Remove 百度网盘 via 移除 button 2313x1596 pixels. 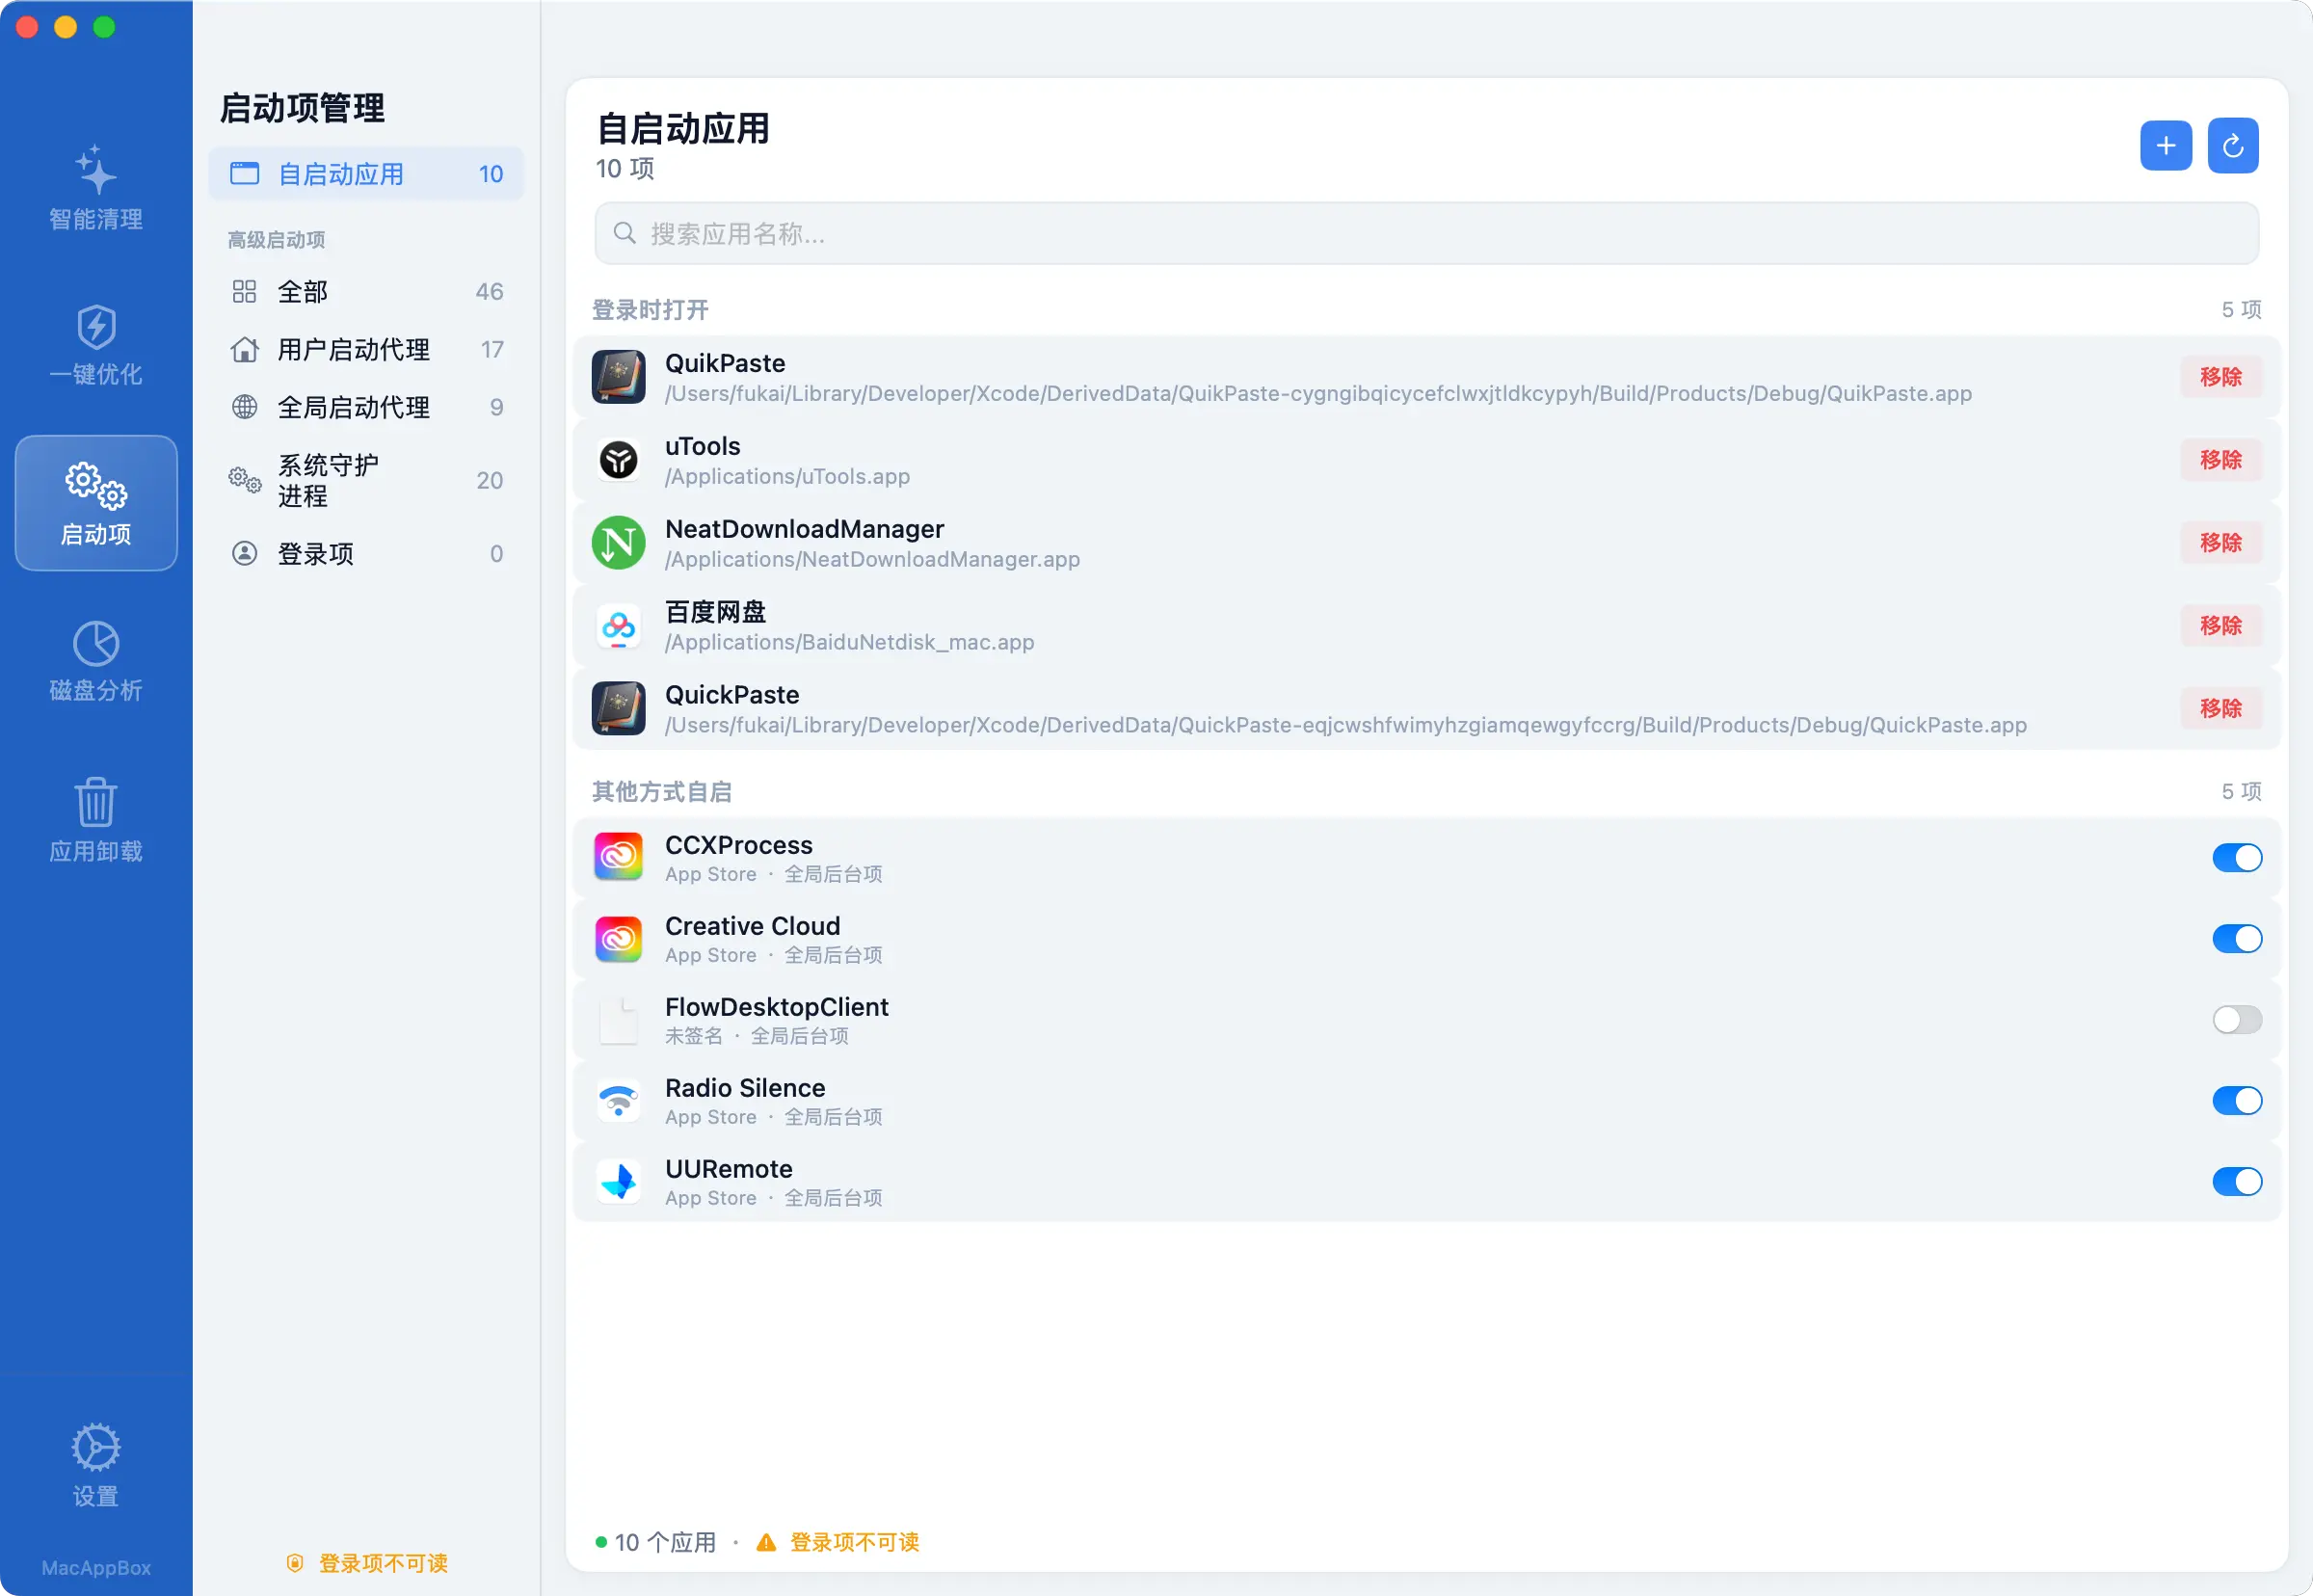coord(2220,626)
